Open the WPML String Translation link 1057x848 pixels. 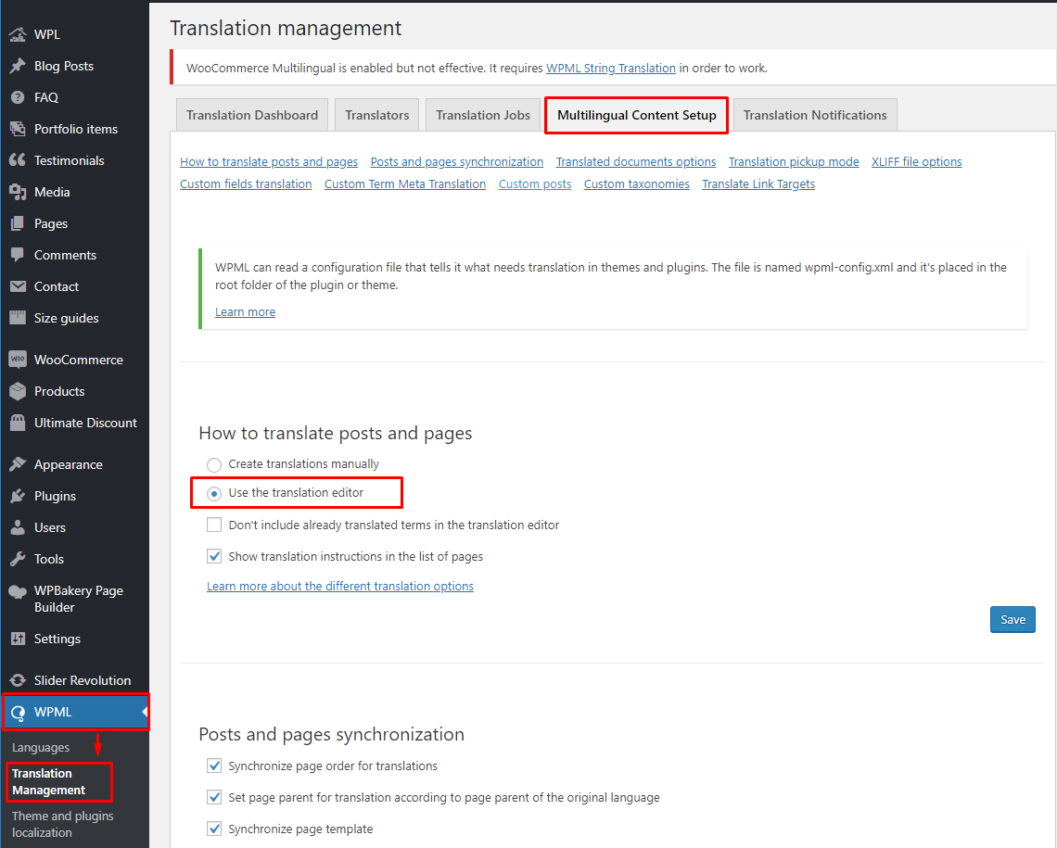pos(611,68)
